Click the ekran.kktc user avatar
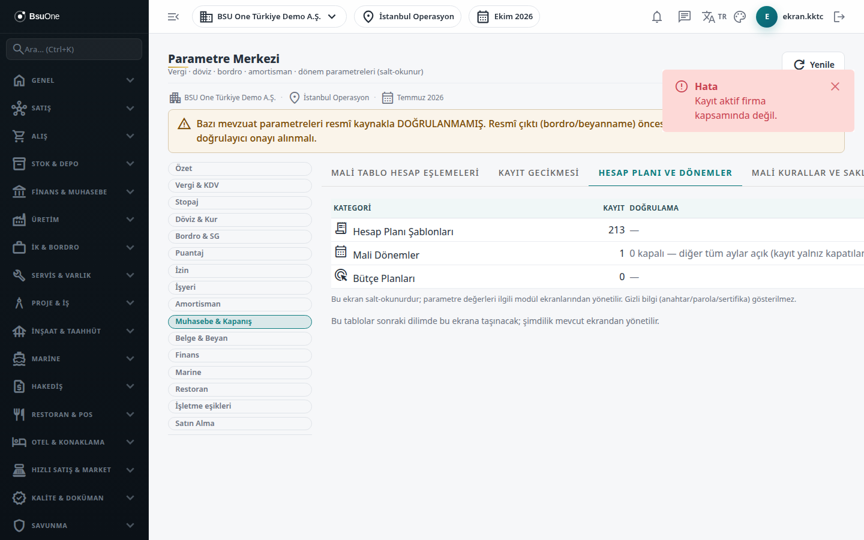The image size is (864, 540). pyautogui.click(x=767, y=17)
